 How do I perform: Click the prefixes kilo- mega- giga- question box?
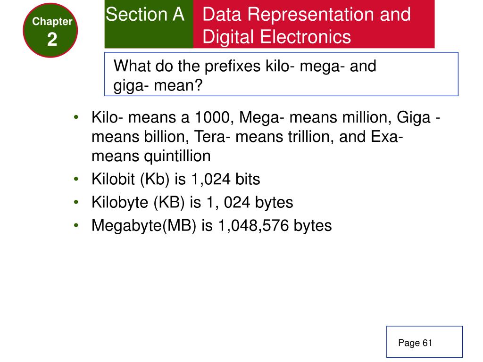pyautogui.click(x=281, y=74)
